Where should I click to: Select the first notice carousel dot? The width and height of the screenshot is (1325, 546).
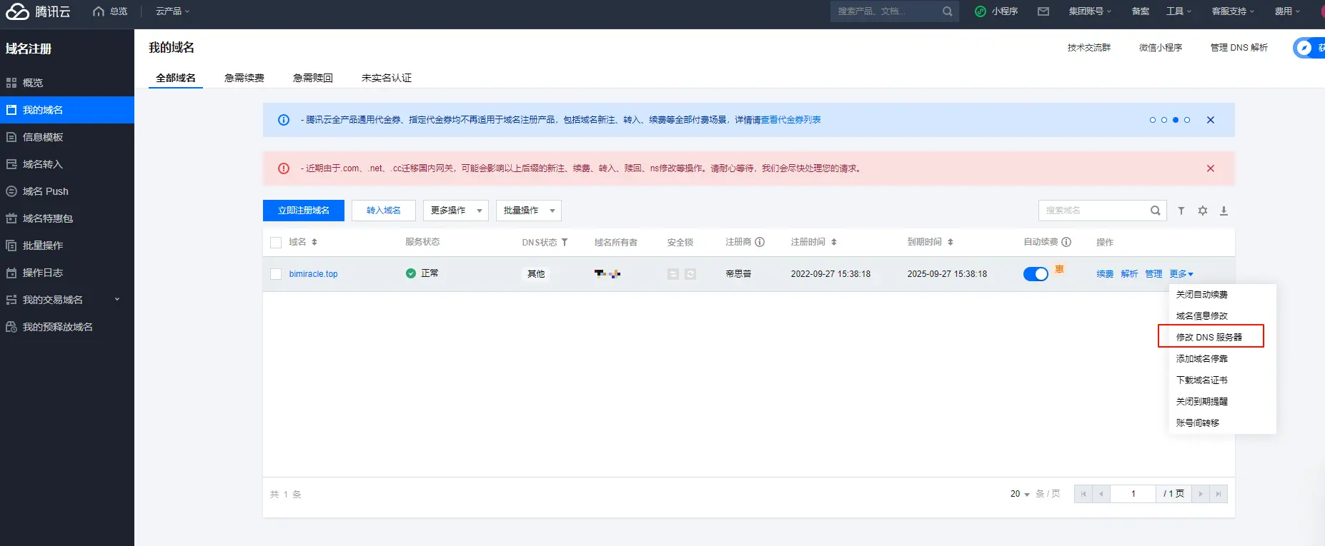[1153, 120]
